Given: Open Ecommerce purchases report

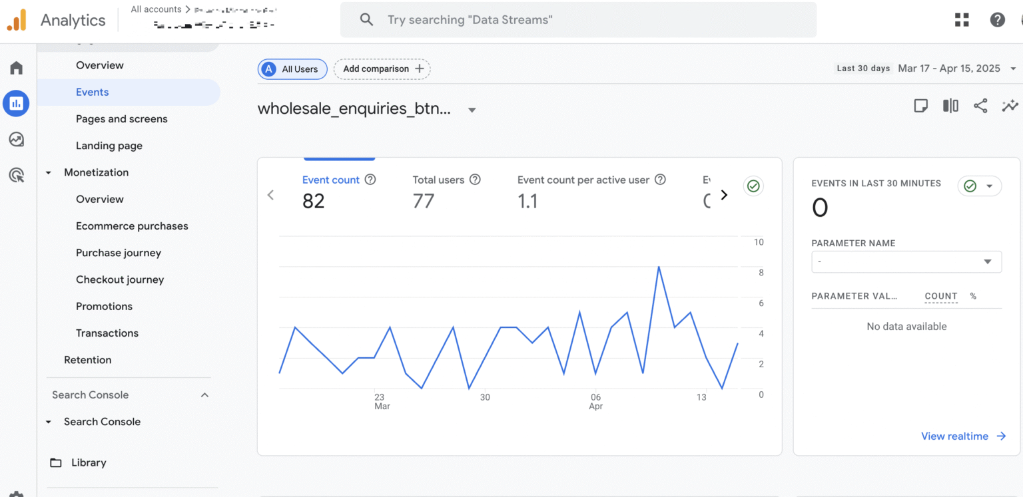Looking at the screenshot, I should pos(132,226).
